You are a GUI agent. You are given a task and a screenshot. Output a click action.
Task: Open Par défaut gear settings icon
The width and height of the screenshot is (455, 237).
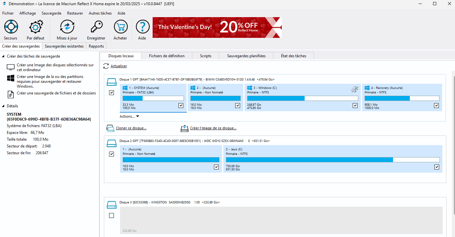35,27
